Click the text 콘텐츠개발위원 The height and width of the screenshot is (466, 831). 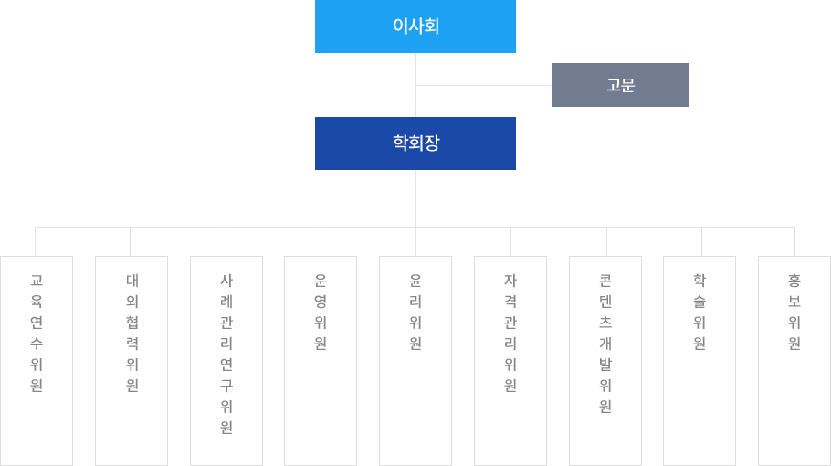click(605, 343)
